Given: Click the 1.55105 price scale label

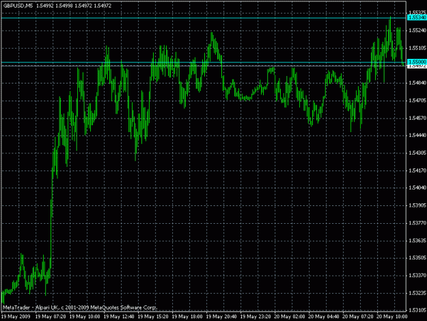Looking at the screenshot, I should (x=417, y=49).
